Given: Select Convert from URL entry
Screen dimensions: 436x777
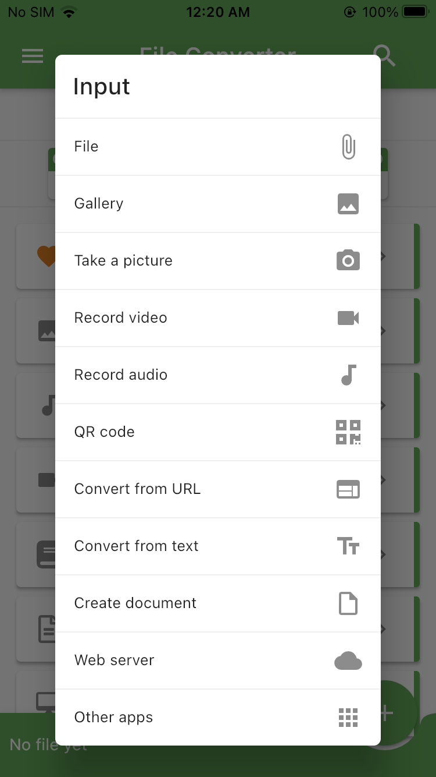Looking at the screenshot, I should pos(218,489).
